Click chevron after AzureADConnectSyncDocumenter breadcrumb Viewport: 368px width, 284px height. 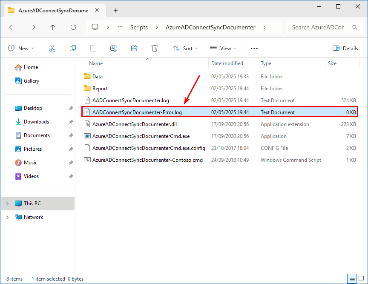(264, 27)
